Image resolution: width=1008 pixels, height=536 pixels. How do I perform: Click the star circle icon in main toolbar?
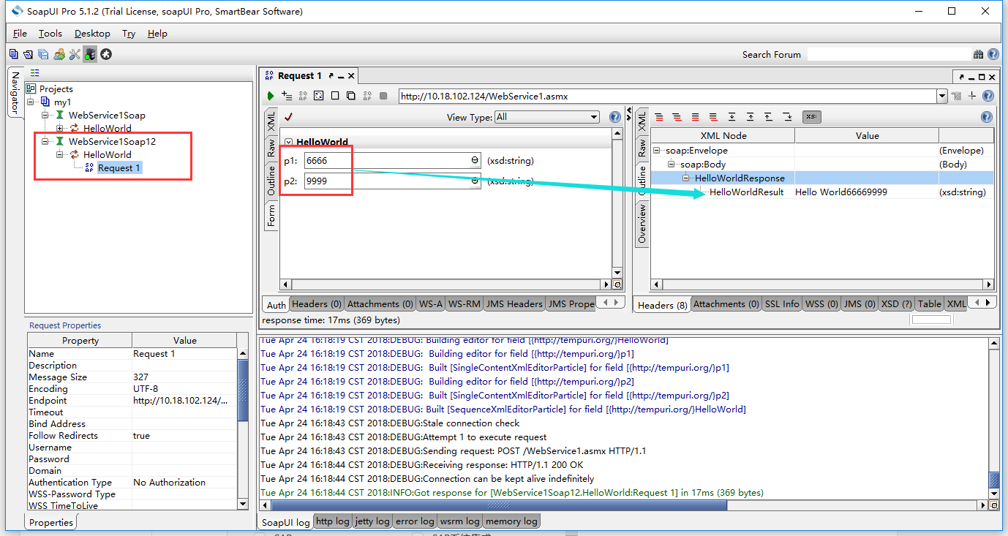pyautogui.click(x=106, y=54)
